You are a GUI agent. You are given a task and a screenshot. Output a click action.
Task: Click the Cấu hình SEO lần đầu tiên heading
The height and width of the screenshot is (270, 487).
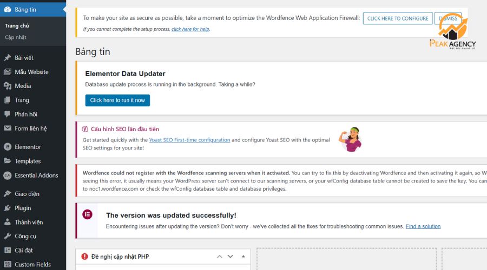pyautogui.click(x=125, y=129)
